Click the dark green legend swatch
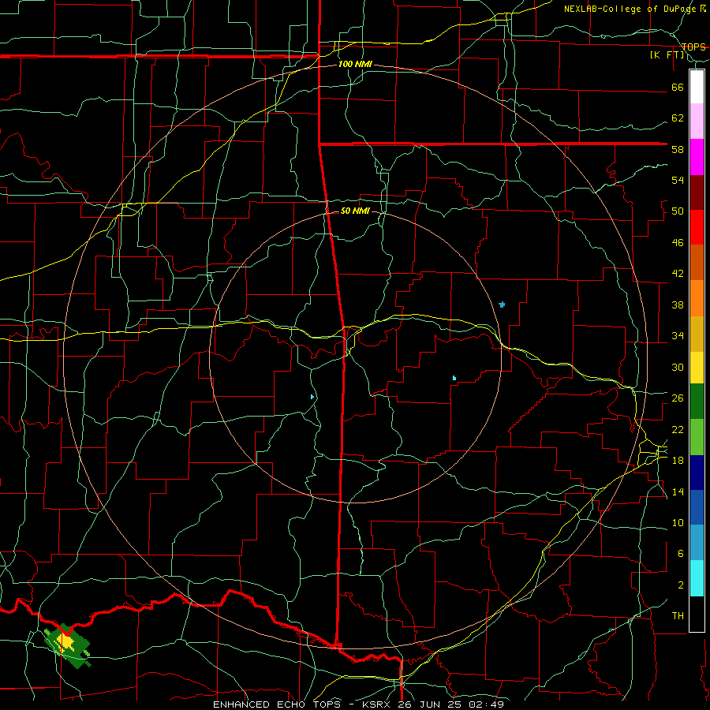The height and width of the screenshot is (710, 710). point(697,402)
